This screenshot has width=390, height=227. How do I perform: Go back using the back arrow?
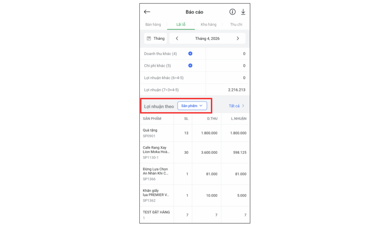point(147,12)
